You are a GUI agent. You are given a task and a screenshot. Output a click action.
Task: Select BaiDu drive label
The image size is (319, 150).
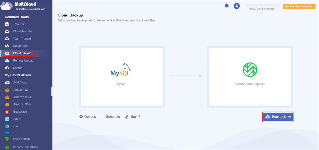pyautogui.click(x=18, y=119)
